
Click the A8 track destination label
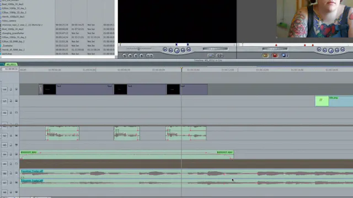(4, 192)
